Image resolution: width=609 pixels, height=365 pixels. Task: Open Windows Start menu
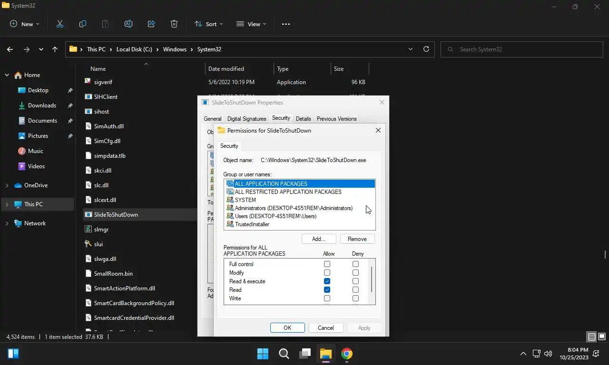tap(263, 354)
